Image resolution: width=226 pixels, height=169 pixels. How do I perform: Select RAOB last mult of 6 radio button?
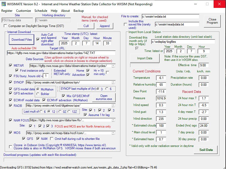(x=41, y=112)
